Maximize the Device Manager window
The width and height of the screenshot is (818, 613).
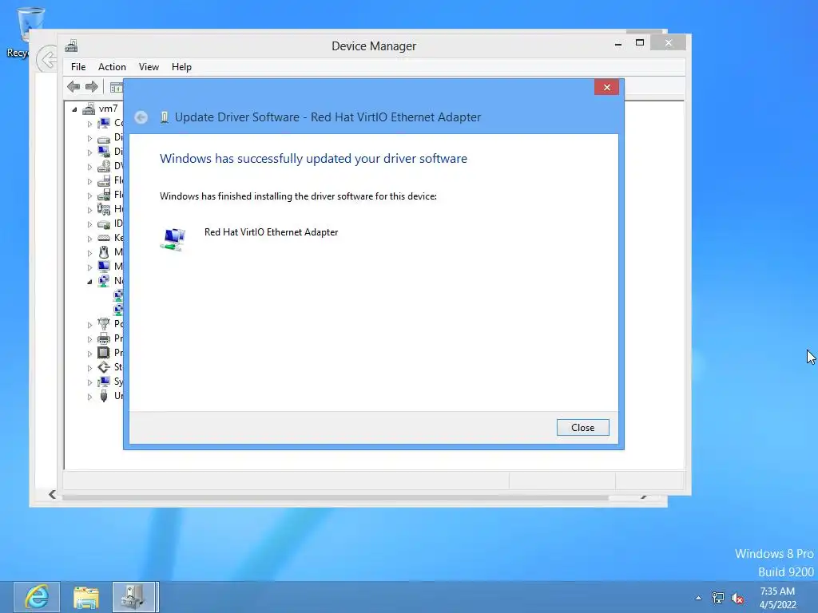[640, 43]
